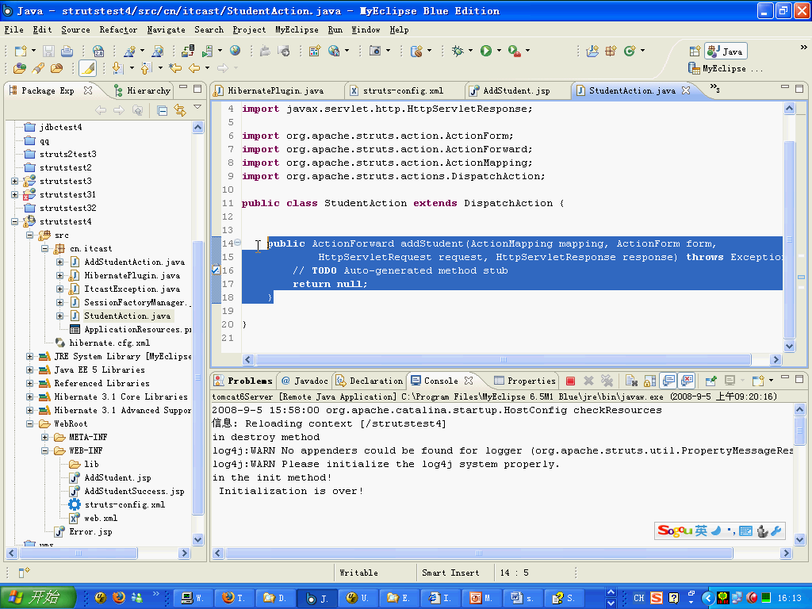Click the Firefox quick launch icon in taskbar
This screenshot has height=609, width=812.
119,598
